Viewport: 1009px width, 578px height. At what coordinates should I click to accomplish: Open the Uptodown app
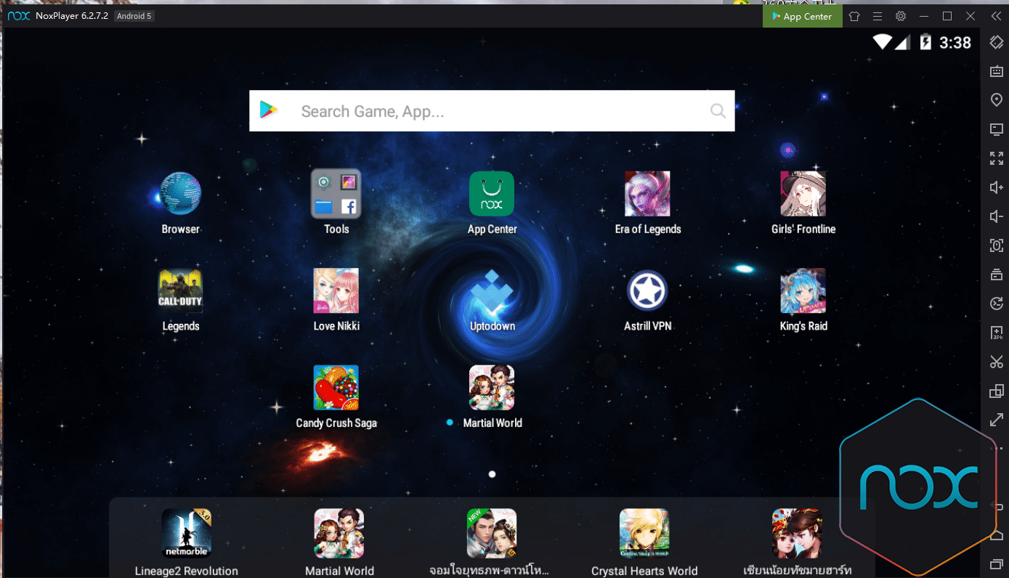pos(492,291)
